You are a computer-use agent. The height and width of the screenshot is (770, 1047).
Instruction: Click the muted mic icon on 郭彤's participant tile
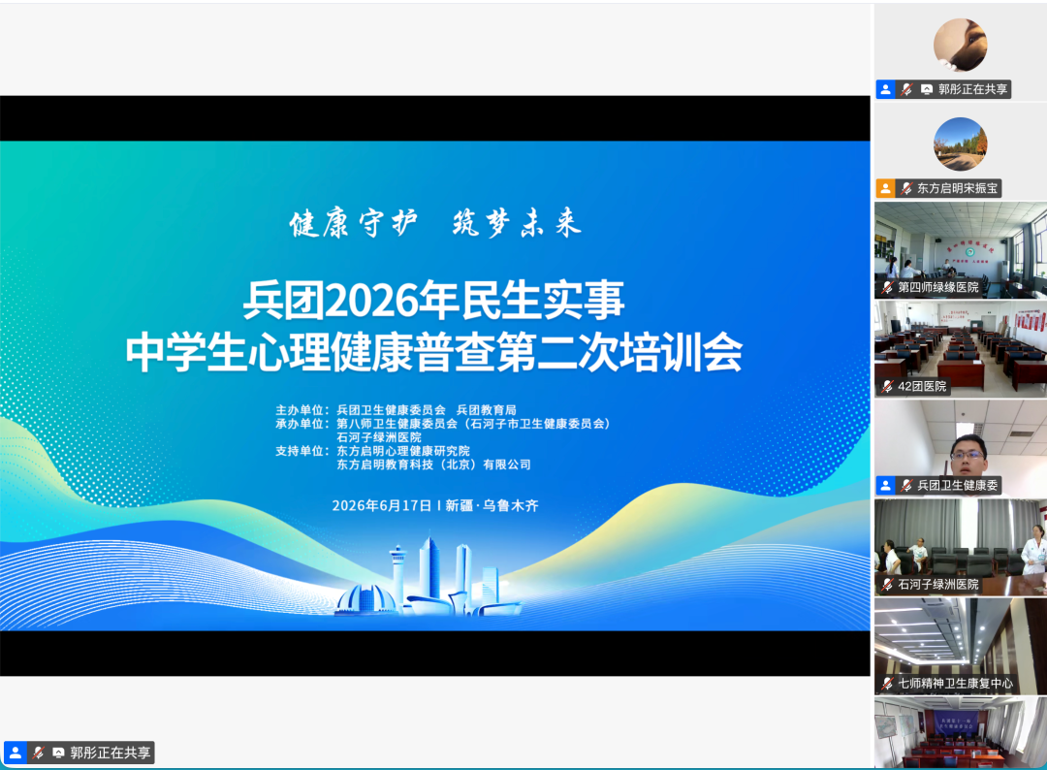pyautogui.click(x=906, y=89)
